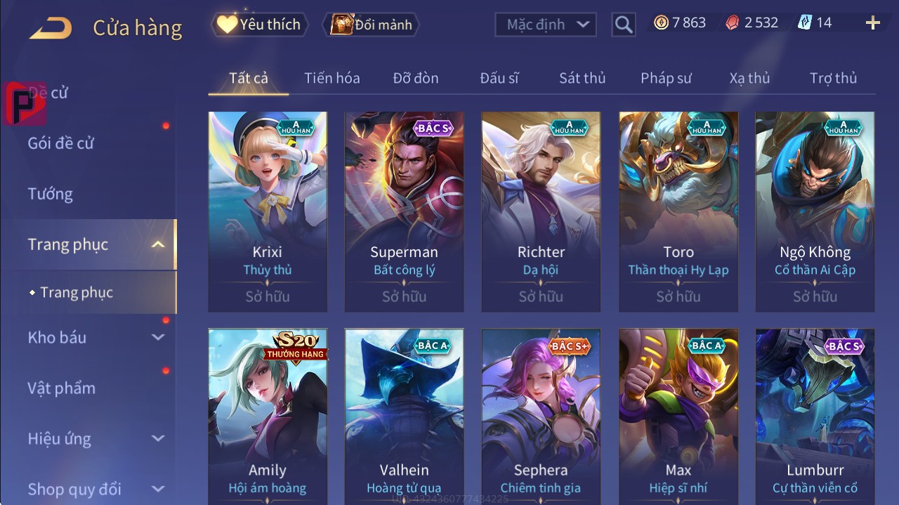Collapse the Trang phục sidebar section
This screenshot has width=899, height=505.
(x=159, y=244)
